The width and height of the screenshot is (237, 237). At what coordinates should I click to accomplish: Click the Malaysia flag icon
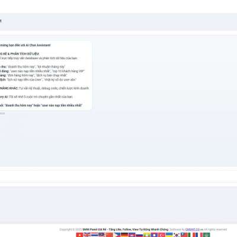coord(102,235)
